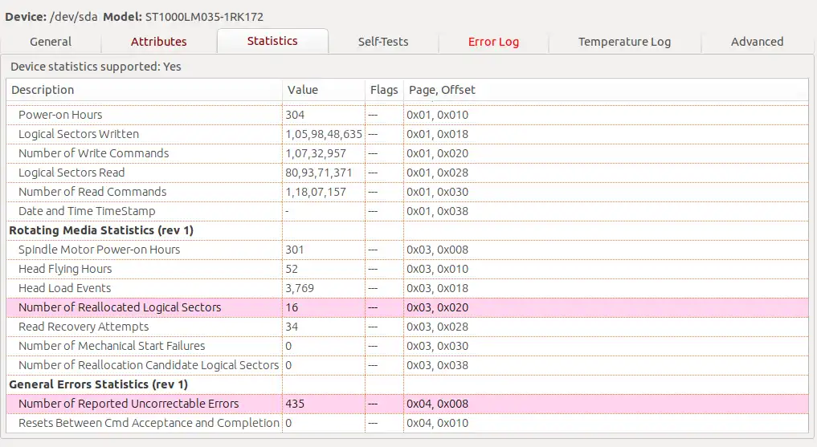Image resolution: width=817 pixels, height=447 pixels.
Task: Open the Self-Tests tab
Action: point(383,42)
